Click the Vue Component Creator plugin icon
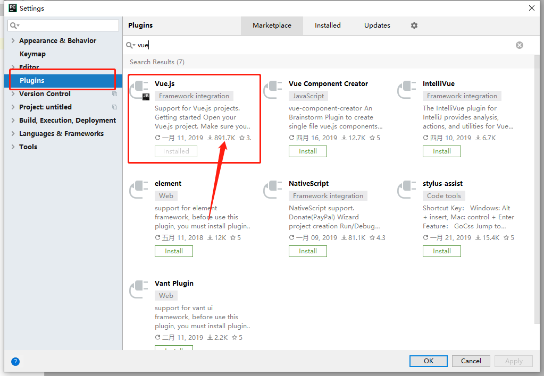The image size is (544, 376). pyautogui.click(x=273, y=89)
